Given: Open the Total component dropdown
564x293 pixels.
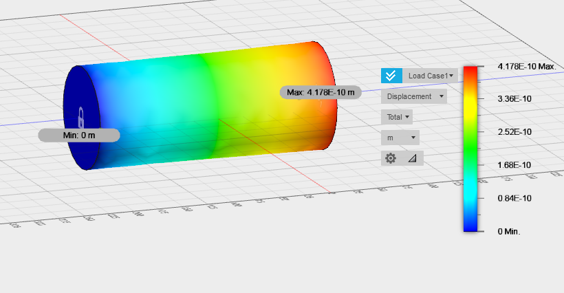Looking at the screenshot, I should 397,117.
